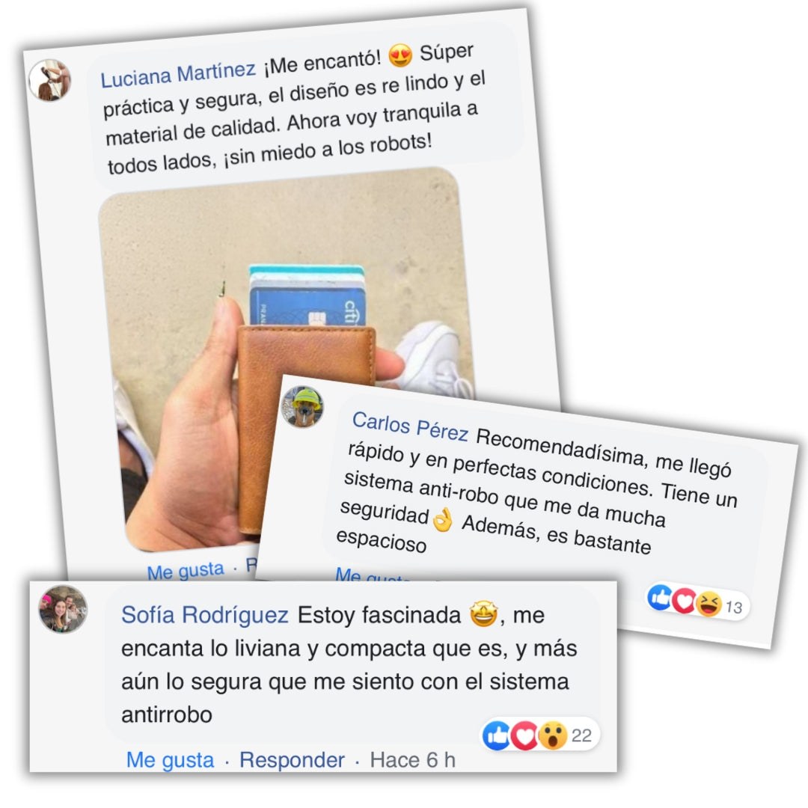Viewport: 808px width, 808px height.
Task: Click the Luciana Martínez name link
Action: coord(178,75)
